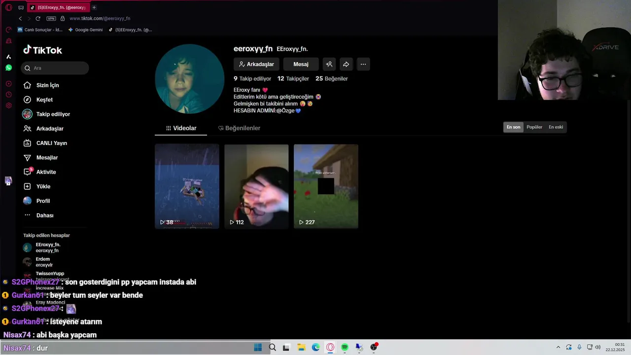Click 25 Beğeniler count

point(332,79)
